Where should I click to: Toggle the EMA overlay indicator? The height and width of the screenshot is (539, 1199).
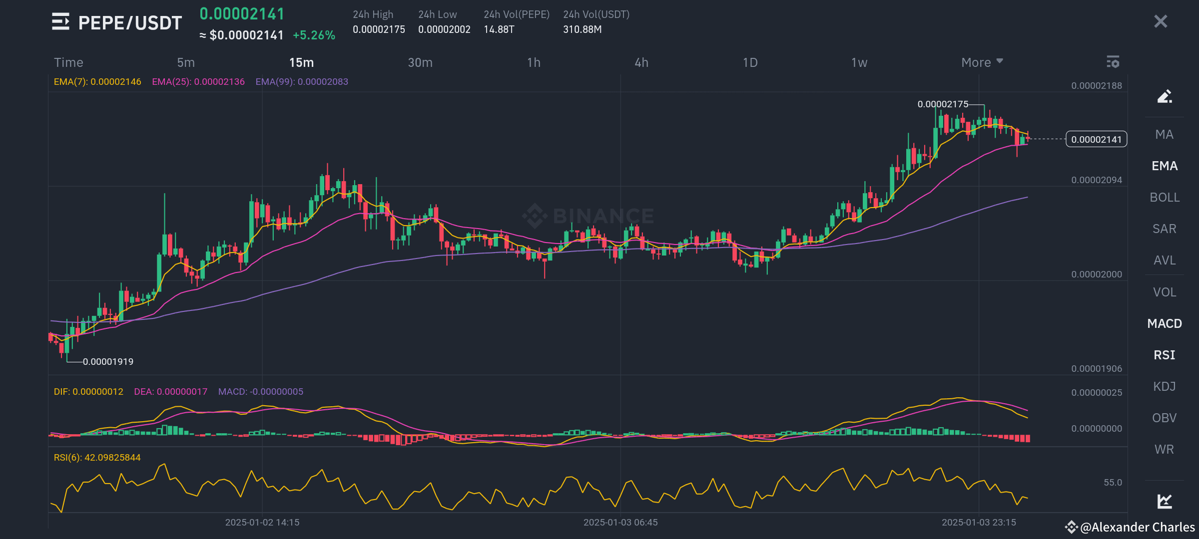tap(1165, 166)
